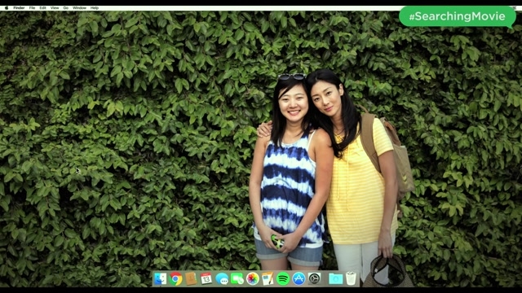This screenshot has width=522, height=293.
Task: Open the dark gear-like app icon in the dock
Action: [x=314, y=278]
